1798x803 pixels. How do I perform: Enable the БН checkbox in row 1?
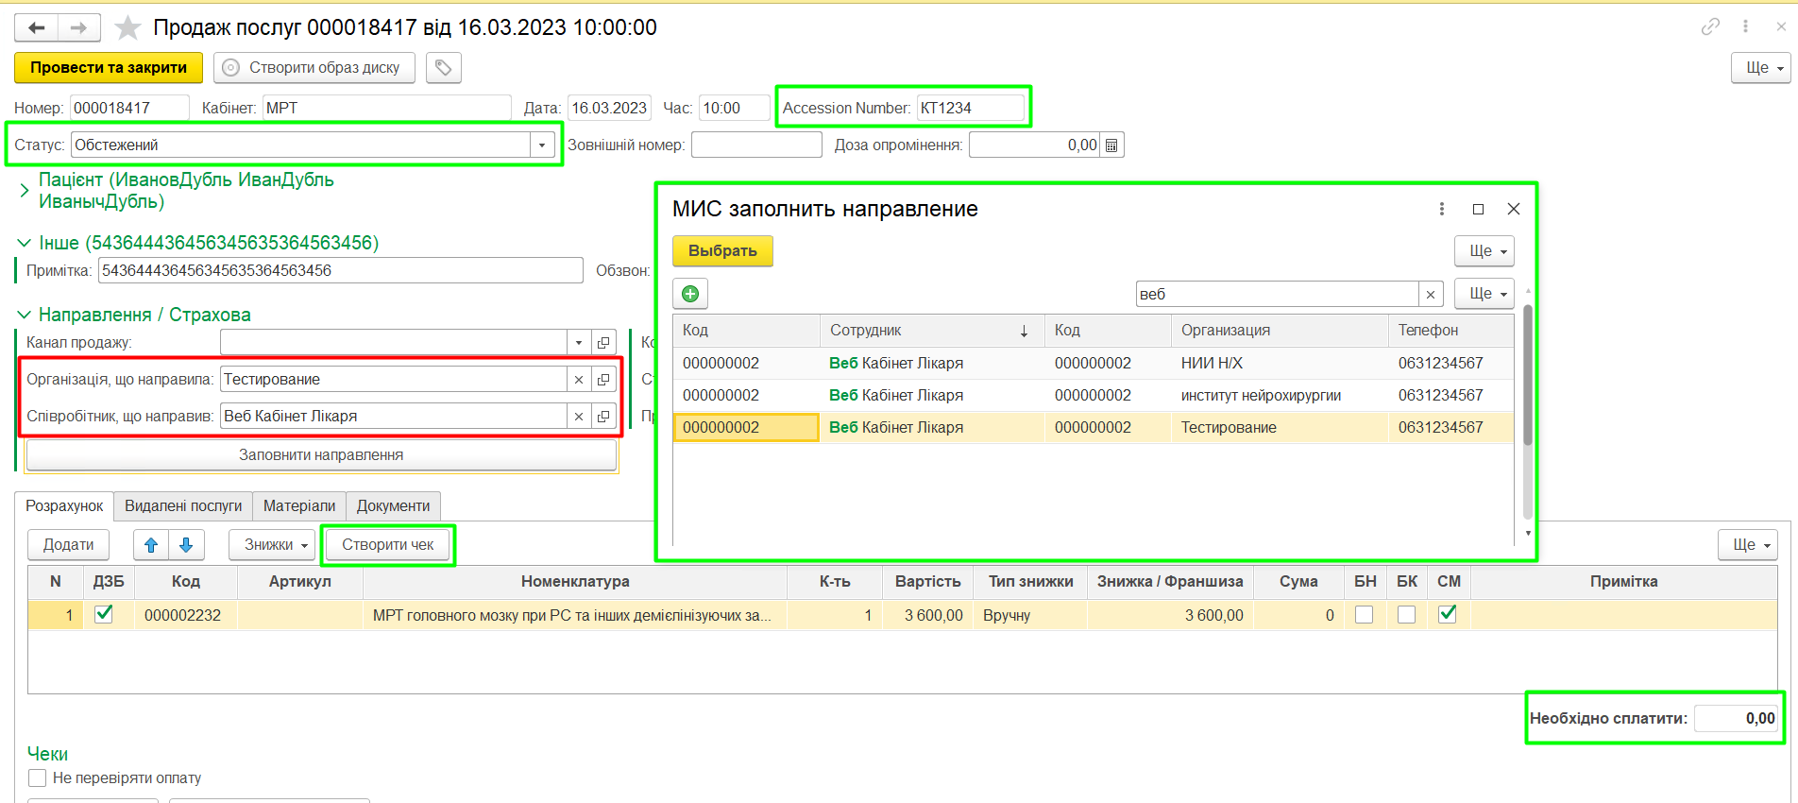tap(1364, 615)
